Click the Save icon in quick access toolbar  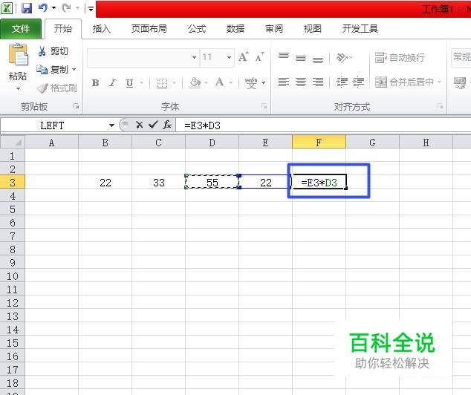pyautogui.click(x=27, y=8)
